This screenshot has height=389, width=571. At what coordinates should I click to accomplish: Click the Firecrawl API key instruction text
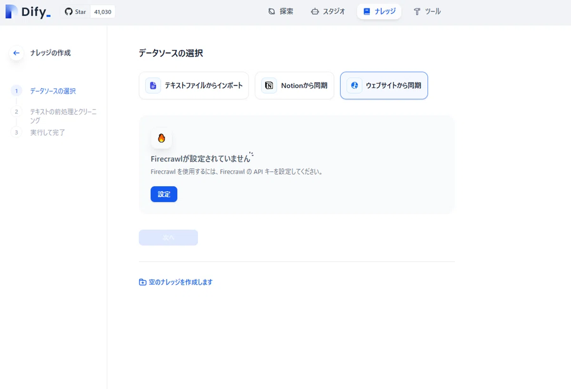[237, 171]
